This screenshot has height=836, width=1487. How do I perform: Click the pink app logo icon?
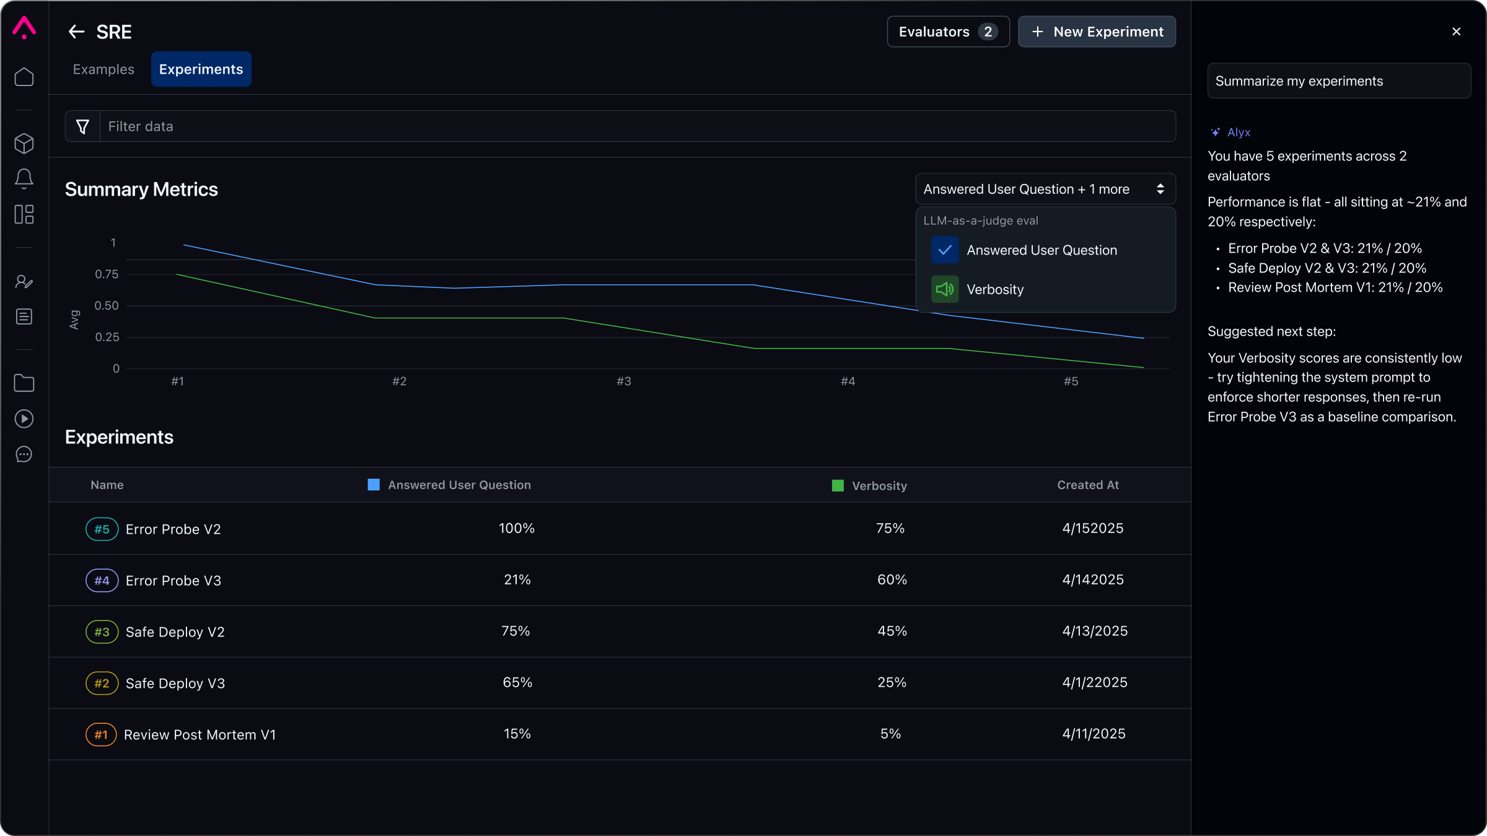[x=24, y=28]
